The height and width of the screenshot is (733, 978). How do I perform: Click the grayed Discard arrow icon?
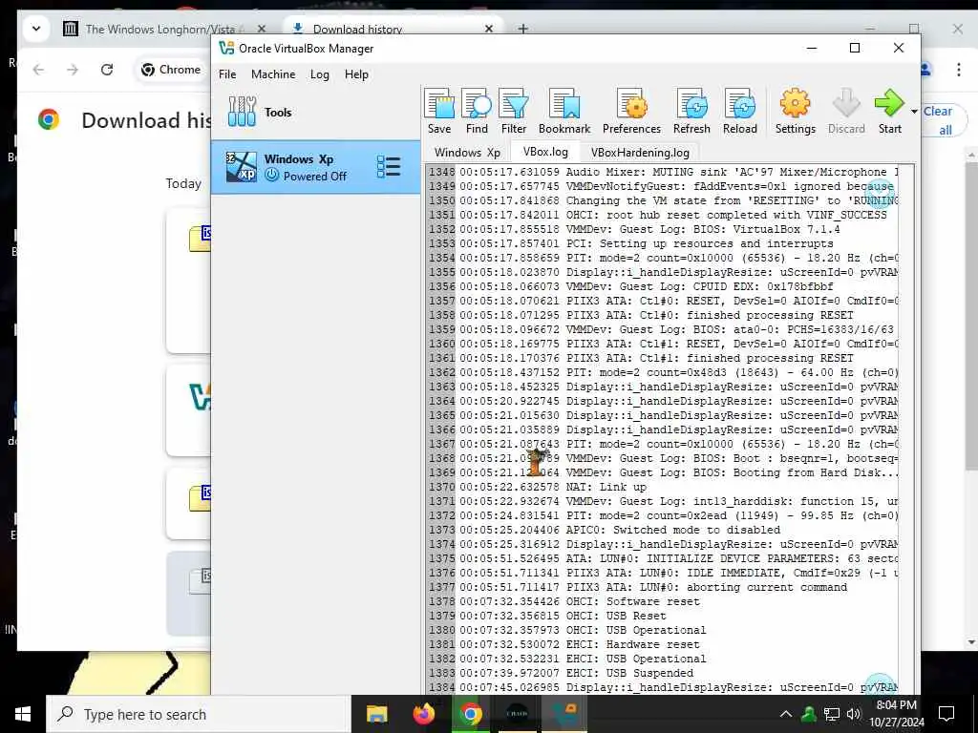[846, 112]
